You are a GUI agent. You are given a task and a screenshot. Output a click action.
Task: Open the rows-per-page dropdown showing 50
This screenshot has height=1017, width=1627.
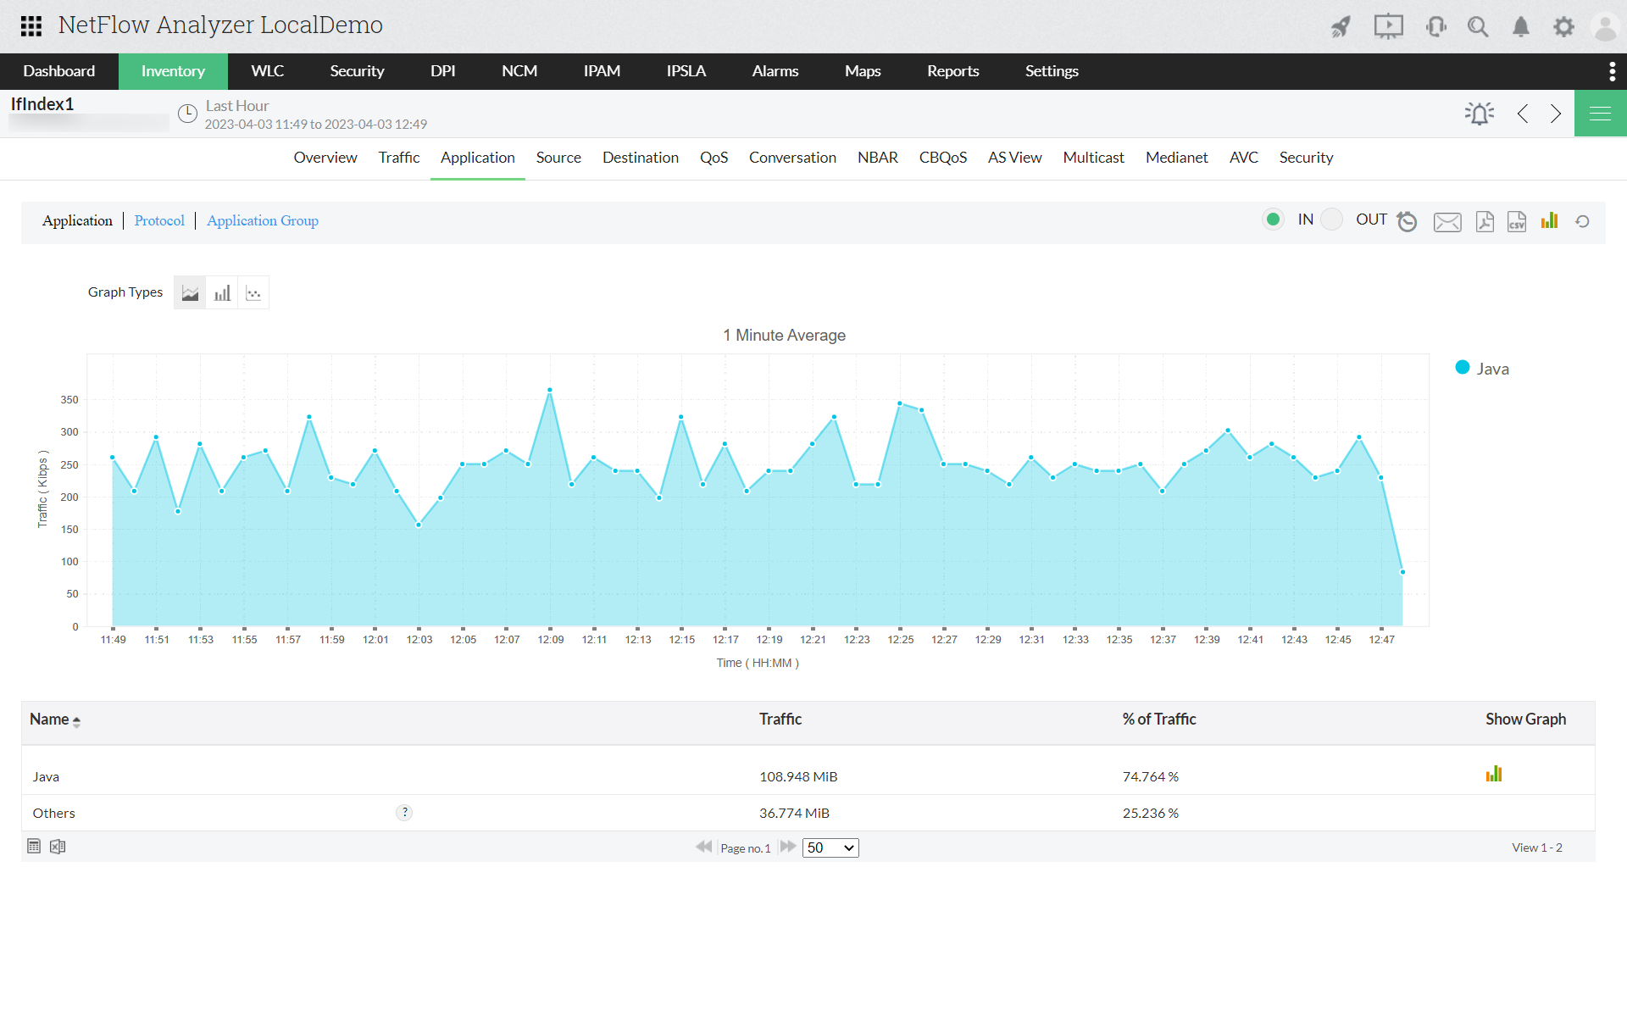click(830, 847)
